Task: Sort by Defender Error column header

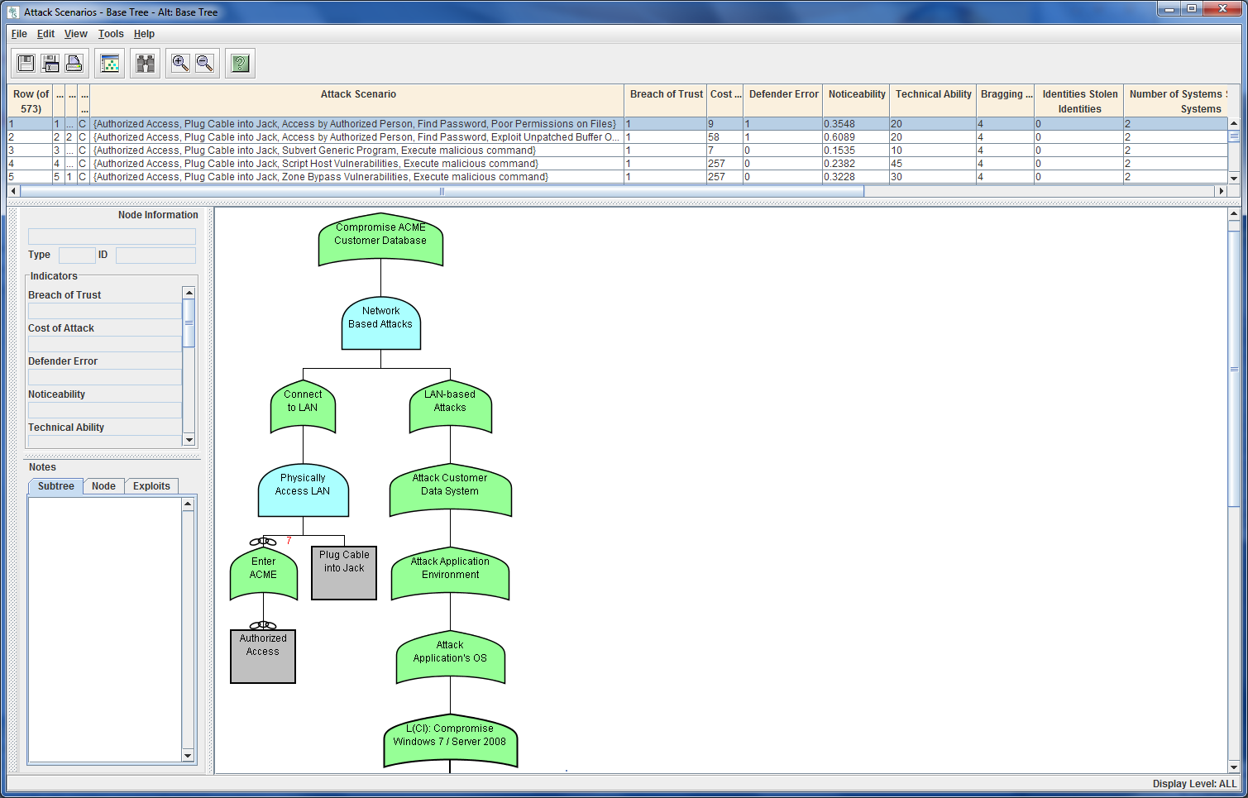Action: click(x=783, y=101)
